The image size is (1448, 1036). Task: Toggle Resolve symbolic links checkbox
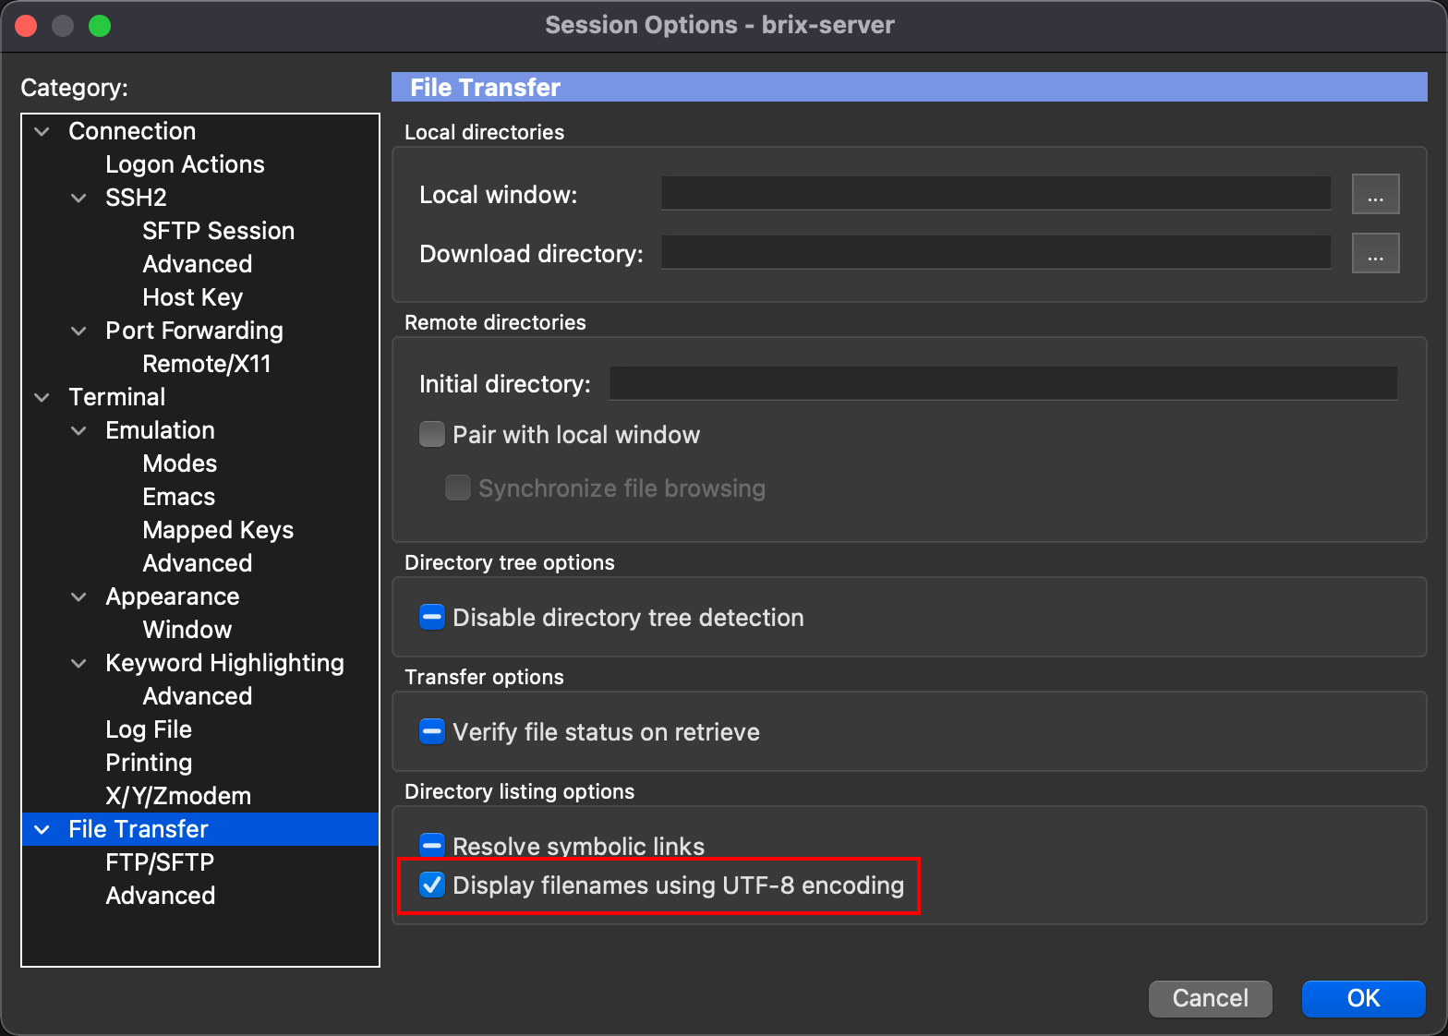(x=432, y=845)
